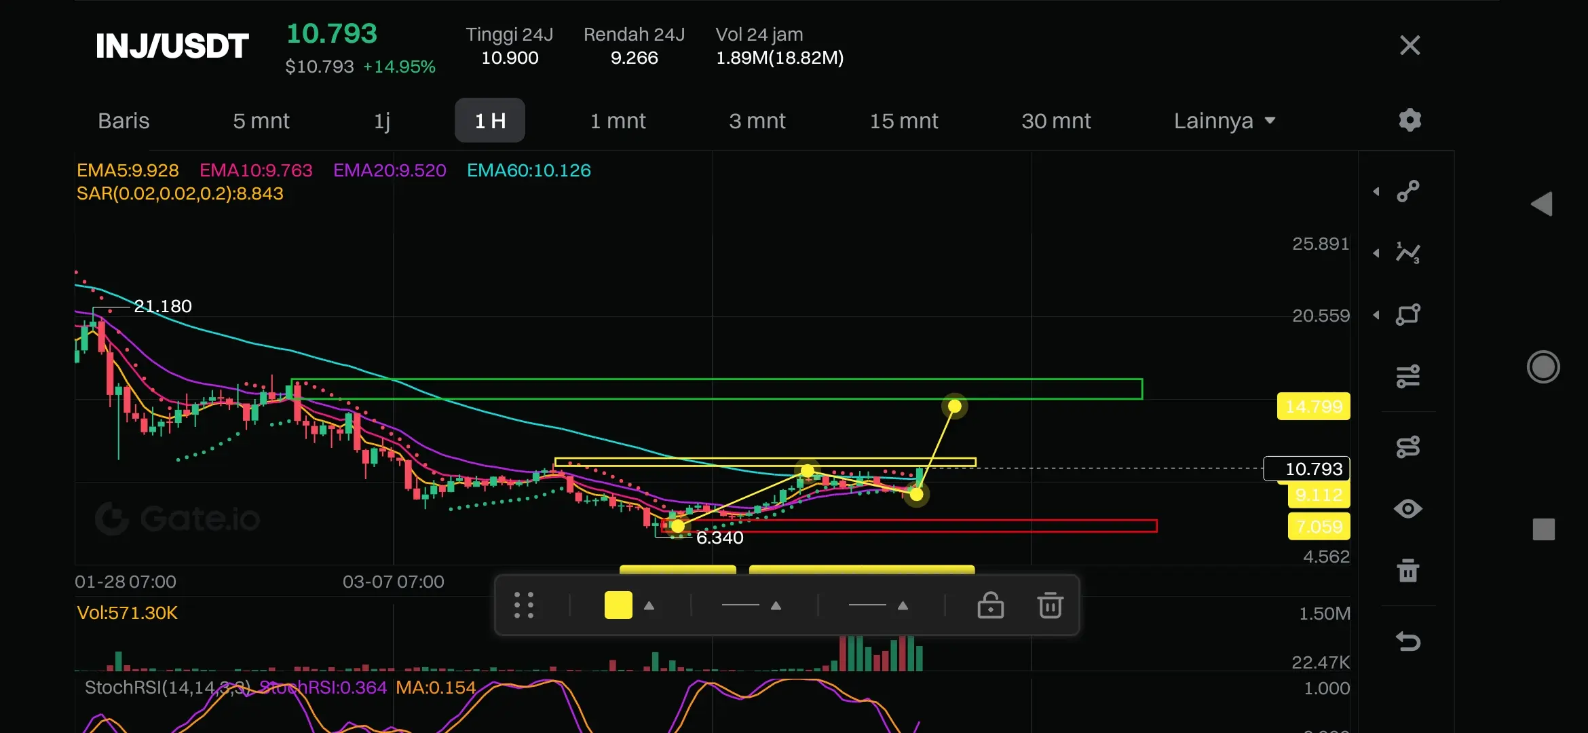
Task: Select the 3 mnt timeframe
Action: (757, 121)
